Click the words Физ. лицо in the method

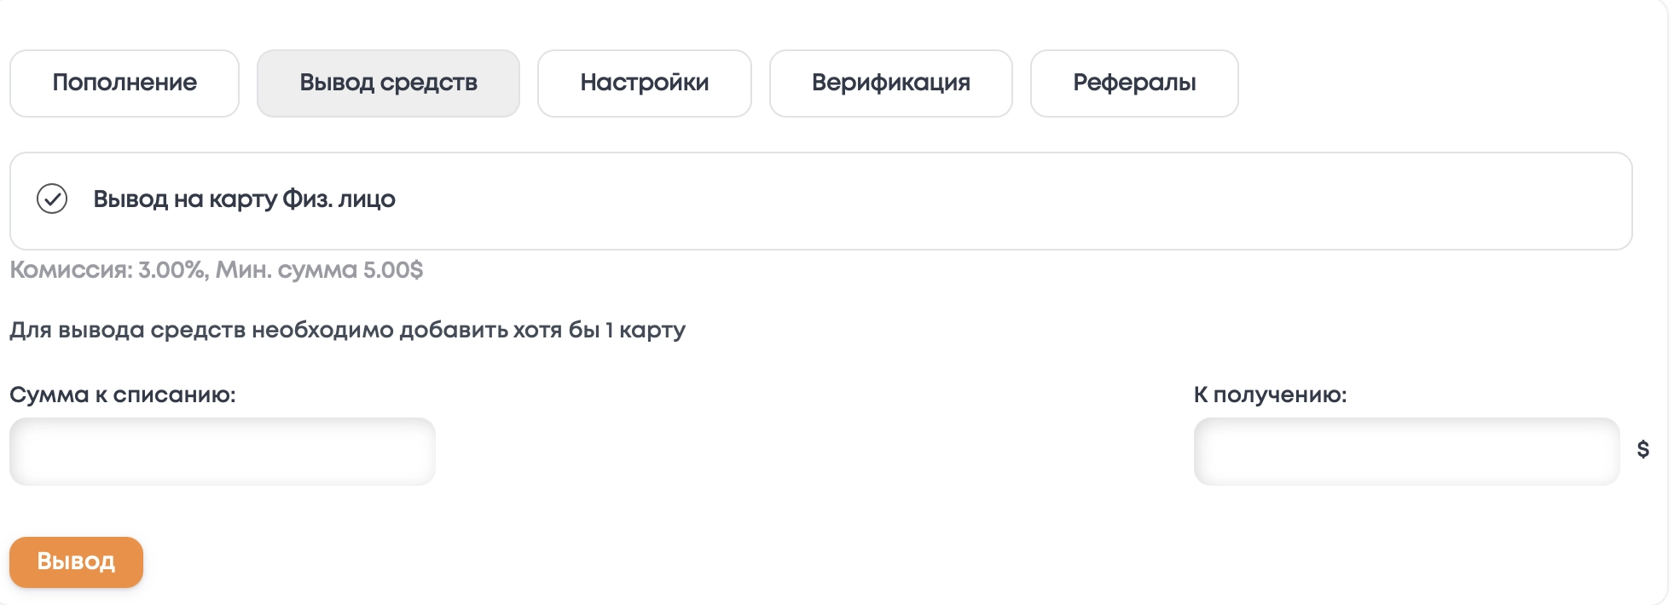339,199
